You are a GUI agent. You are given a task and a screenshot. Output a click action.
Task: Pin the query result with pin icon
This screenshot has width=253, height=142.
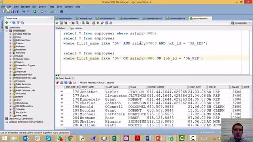click(57, 82)
